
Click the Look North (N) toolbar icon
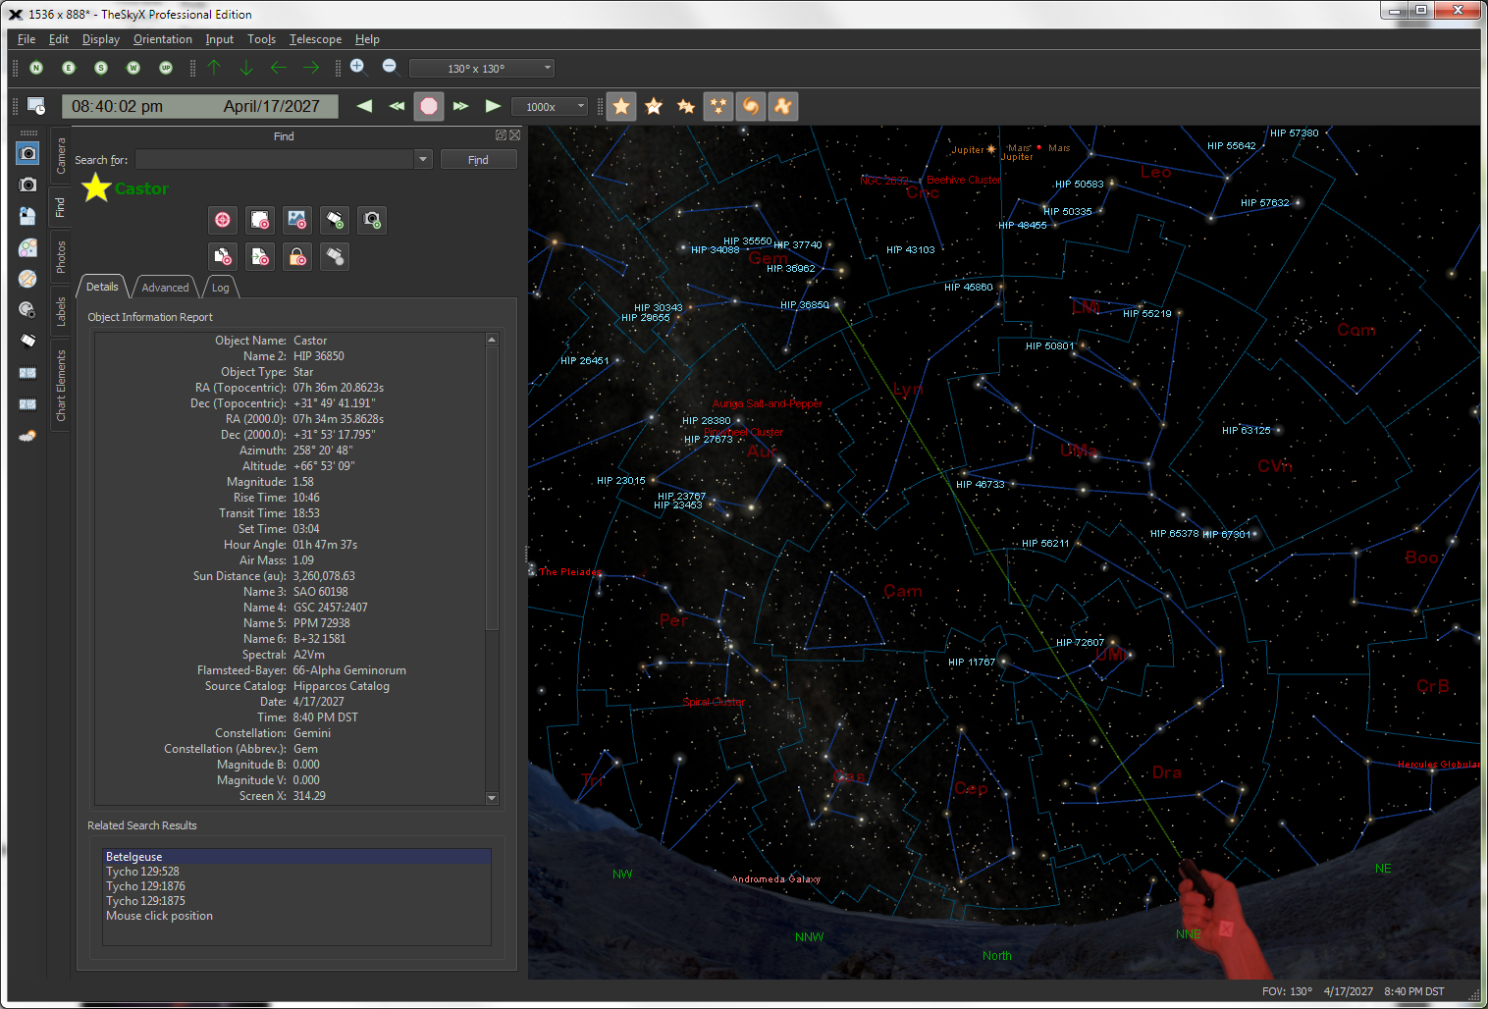(x=36, y=68)
